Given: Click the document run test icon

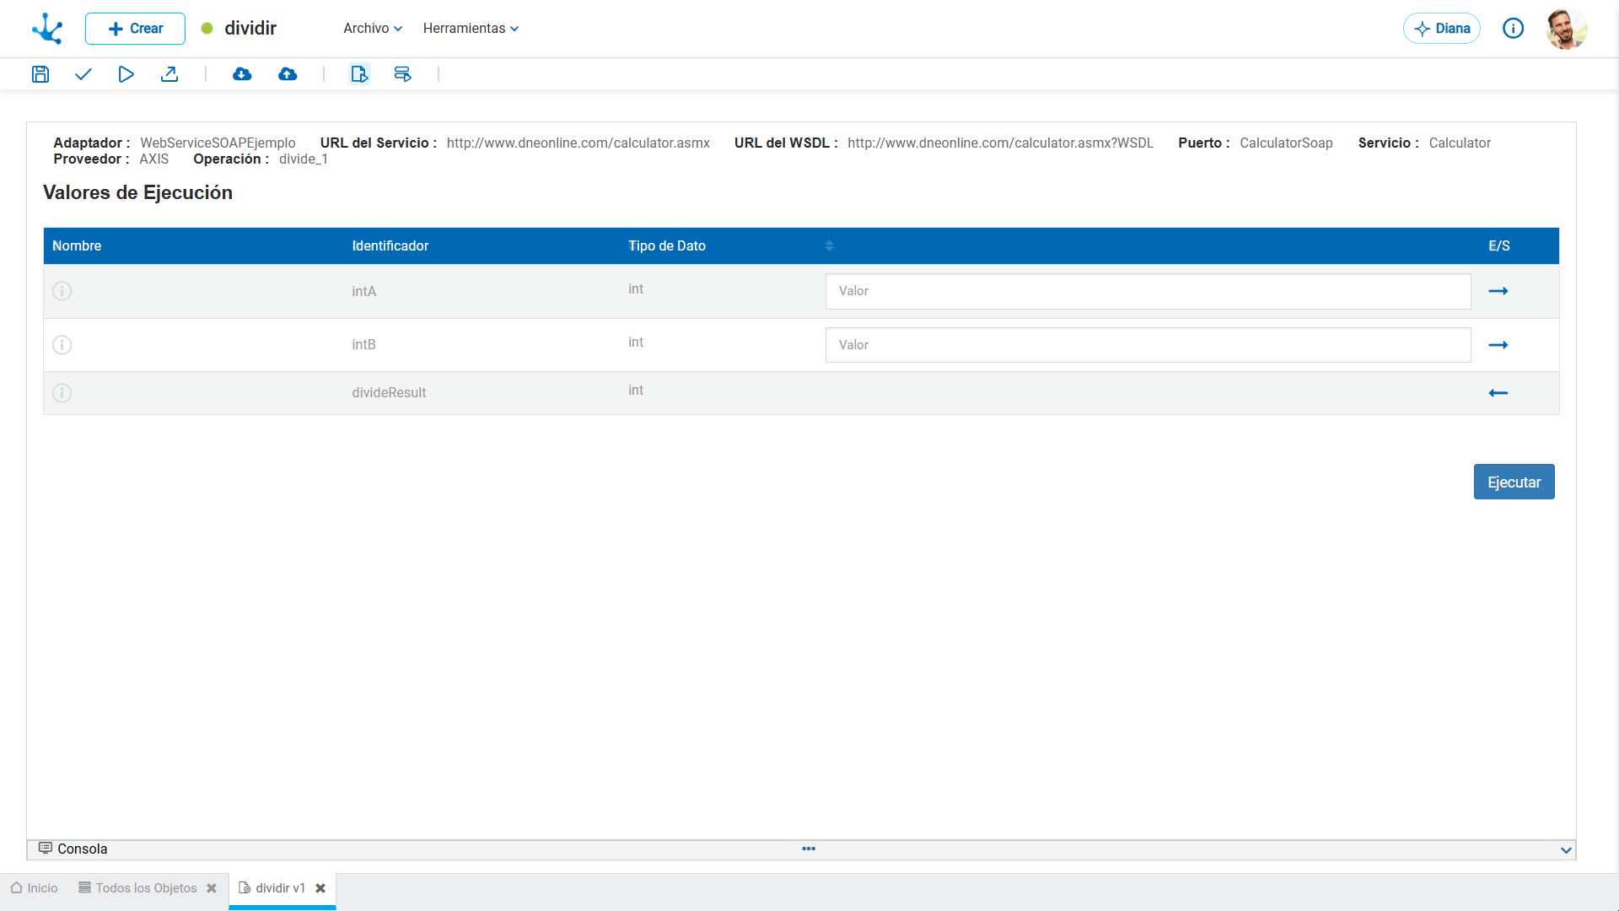Looking at the screenshot, I should (x=359, y=74).
